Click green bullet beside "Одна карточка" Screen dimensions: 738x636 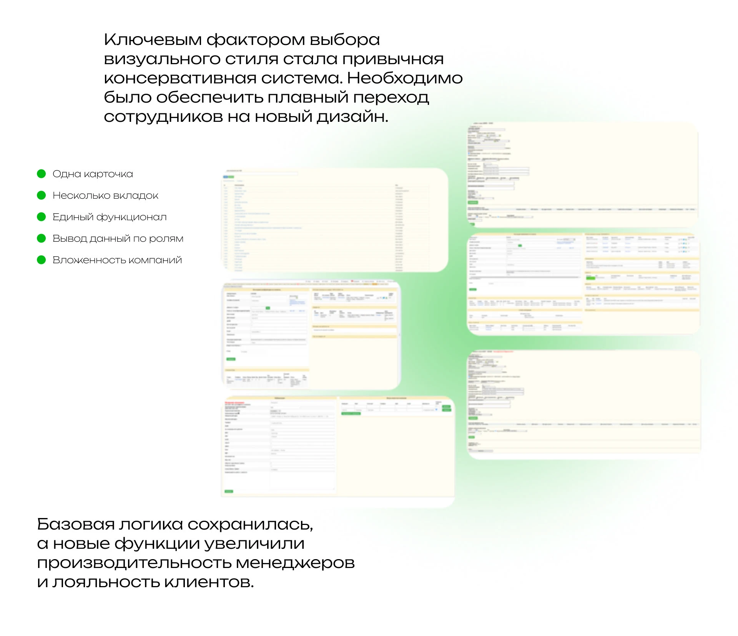click(42, 174)
